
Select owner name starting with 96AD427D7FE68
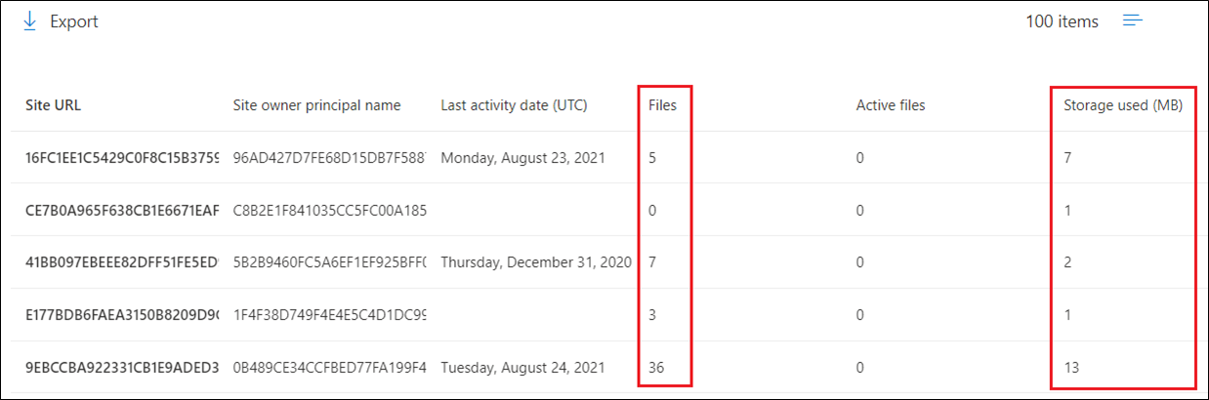coord(330,158)
